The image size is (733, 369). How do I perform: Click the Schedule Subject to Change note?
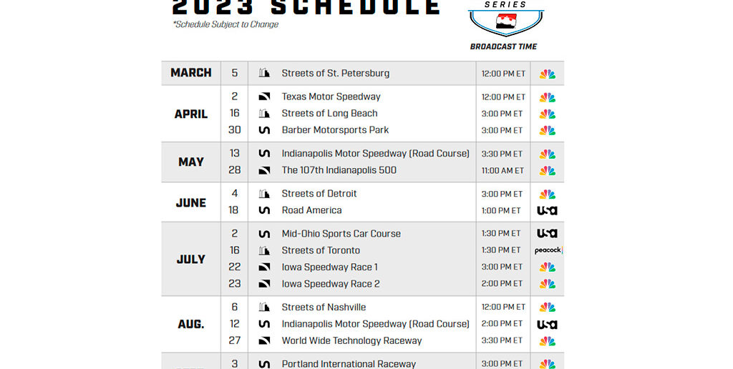click(x=225, y=24)
